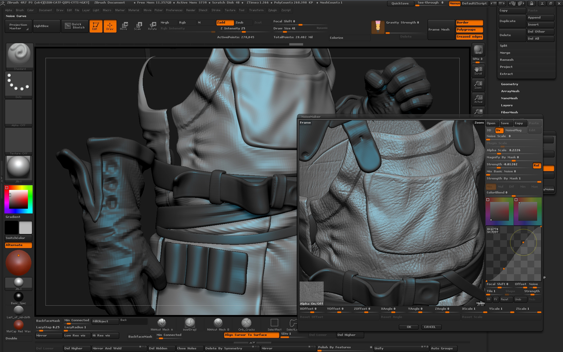Open the Zplugin menu
Image resolution: width=563 pixels, height=352 pixels.
pos(272,10)
